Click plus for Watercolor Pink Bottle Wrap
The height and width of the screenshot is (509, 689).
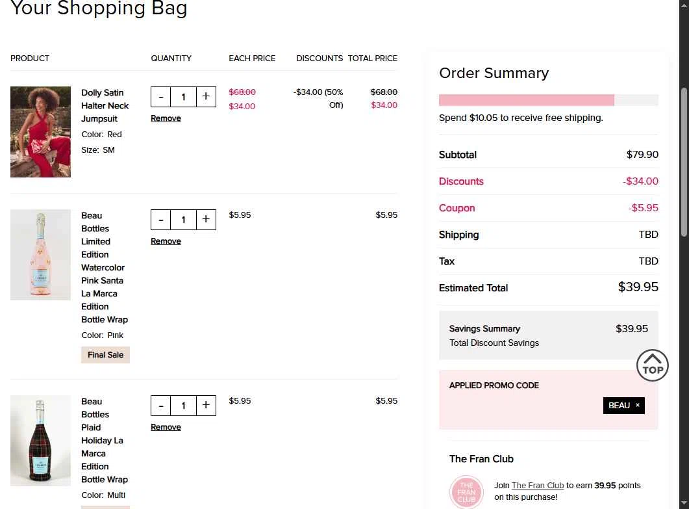(206, 220)
